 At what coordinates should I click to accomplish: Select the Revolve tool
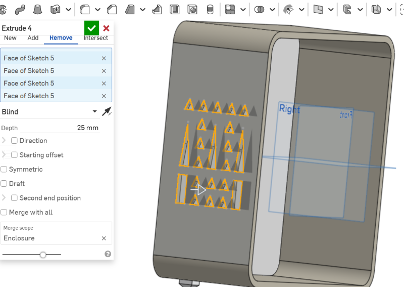pyautogui.click(x=3, y=10)
